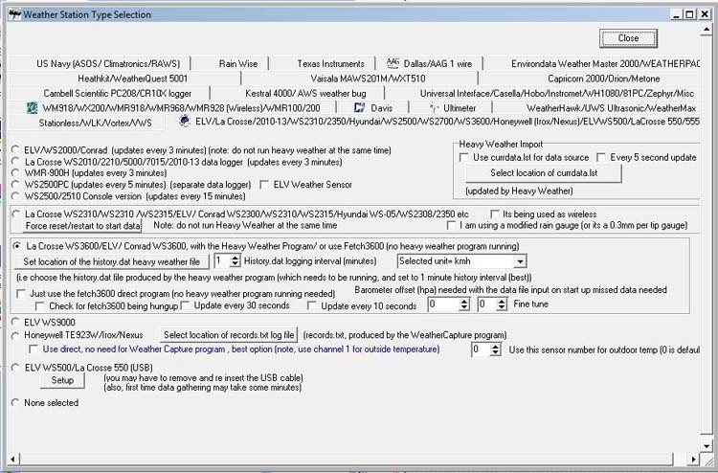Image resolution: width=718 pixels, height=473 pixels.
Task: Click Select location of records.txt log file
Action: pyautogui.click(x=229, y=335)
